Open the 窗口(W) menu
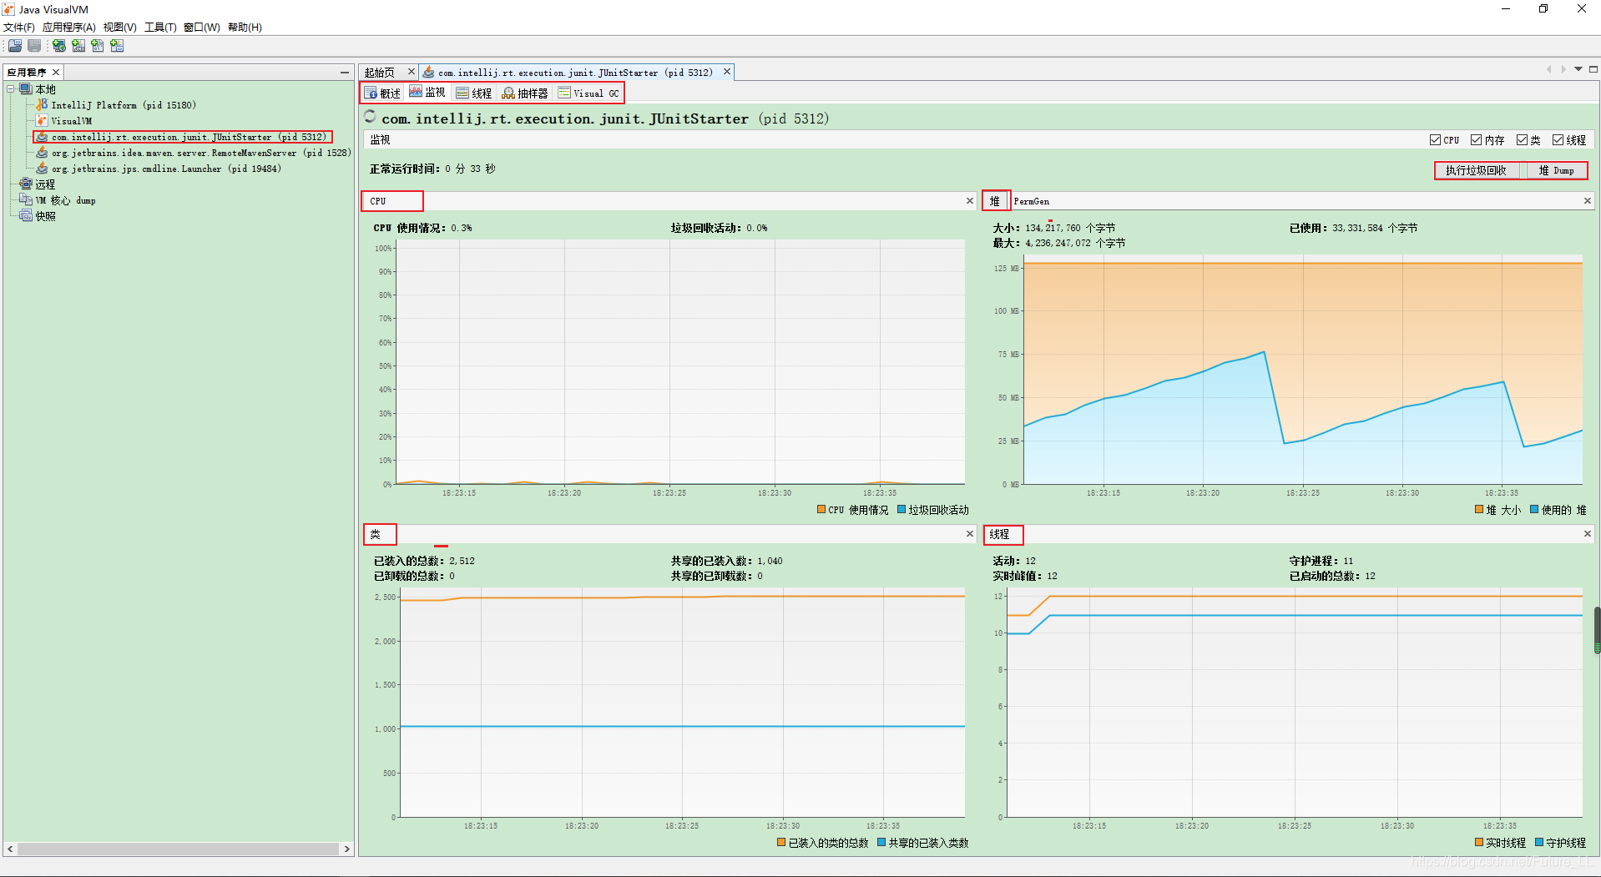The height and width of the screenshot is (877, 1601). click(202, 28)
